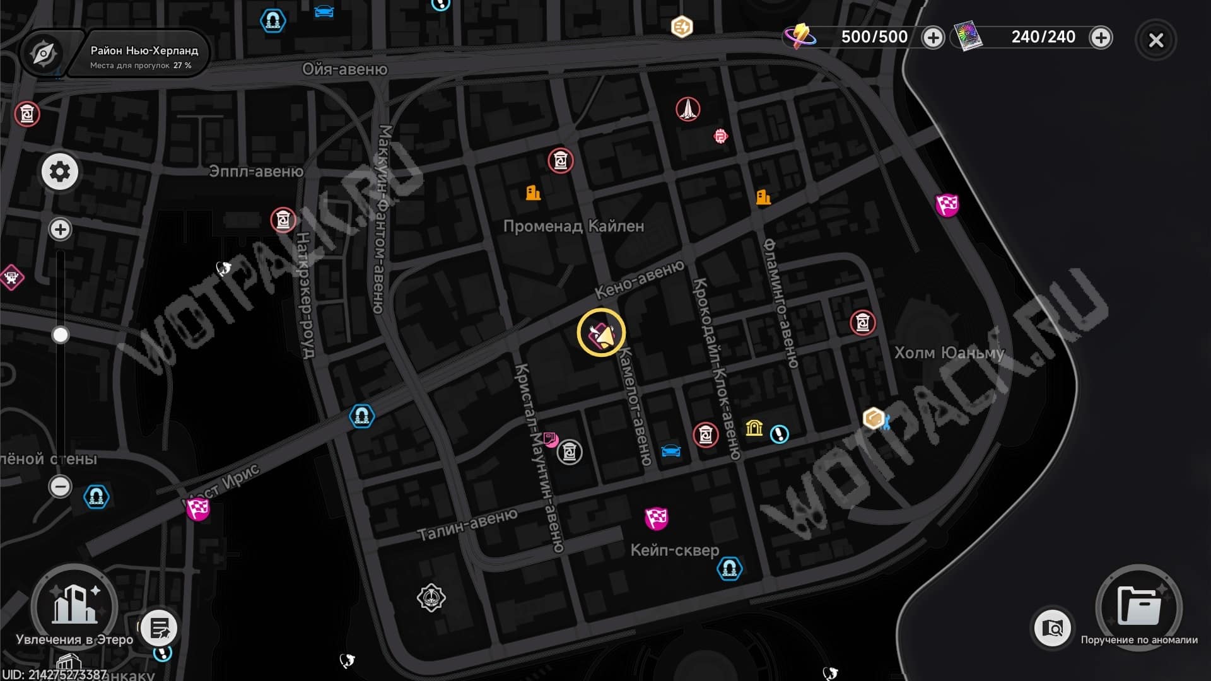The width and height of the screenshot is (1211, 681).
Task: Select the pink race flag at Кейп-сквер
Action: [x=656, y=518]
